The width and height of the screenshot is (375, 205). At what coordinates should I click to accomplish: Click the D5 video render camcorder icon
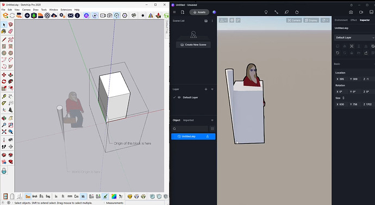(x=361, y=12)
